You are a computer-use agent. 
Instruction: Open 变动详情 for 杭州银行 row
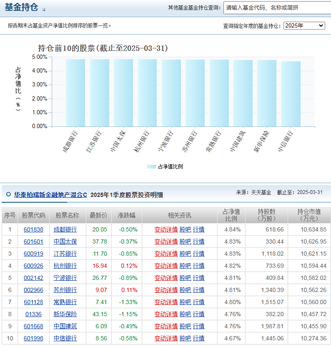tap(166, 266)
